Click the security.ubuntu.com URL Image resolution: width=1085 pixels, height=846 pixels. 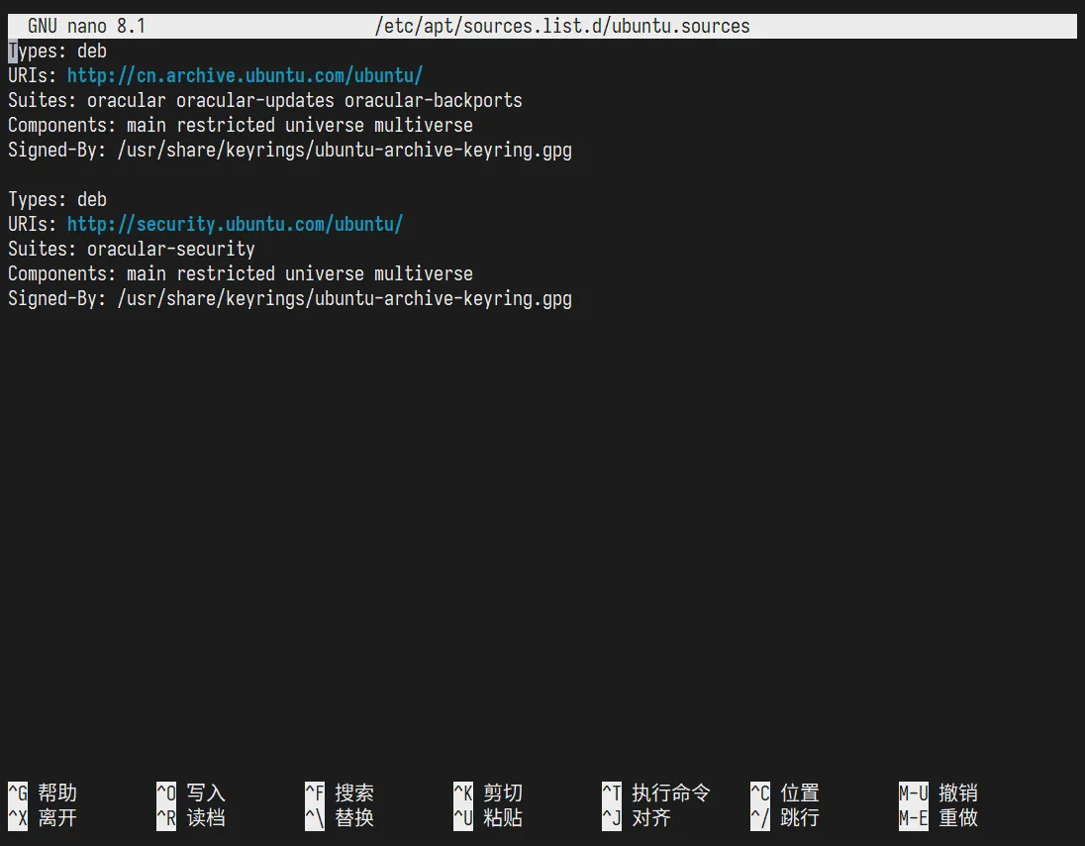coord(236,224)
